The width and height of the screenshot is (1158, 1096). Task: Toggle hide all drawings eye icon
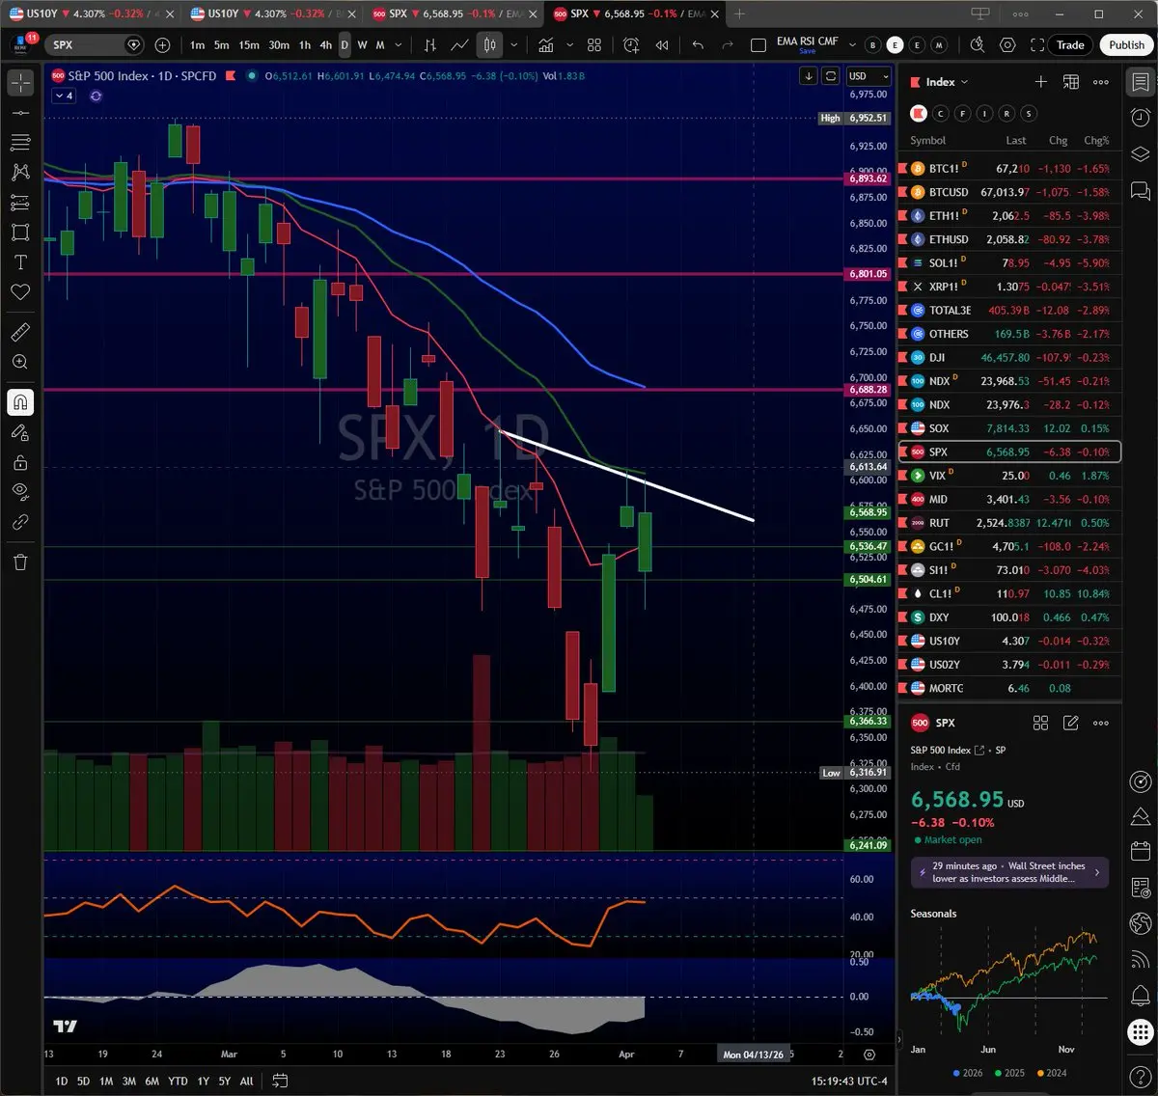[20, 492]
